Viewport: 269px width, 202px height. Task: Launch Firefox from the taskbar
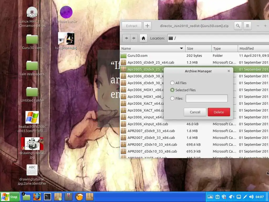pos(37,197)
